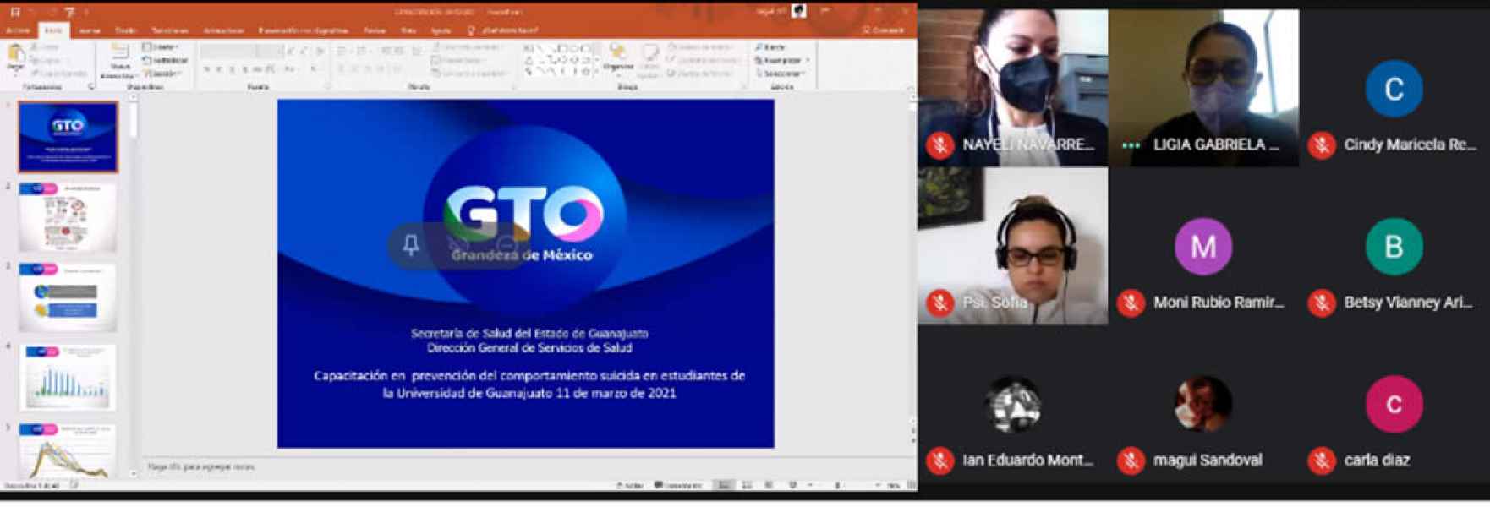Click NAYELI NAVARRE muted microphone icon
The width and height of the screenshot is (1490, 507).
coord(939,145)
